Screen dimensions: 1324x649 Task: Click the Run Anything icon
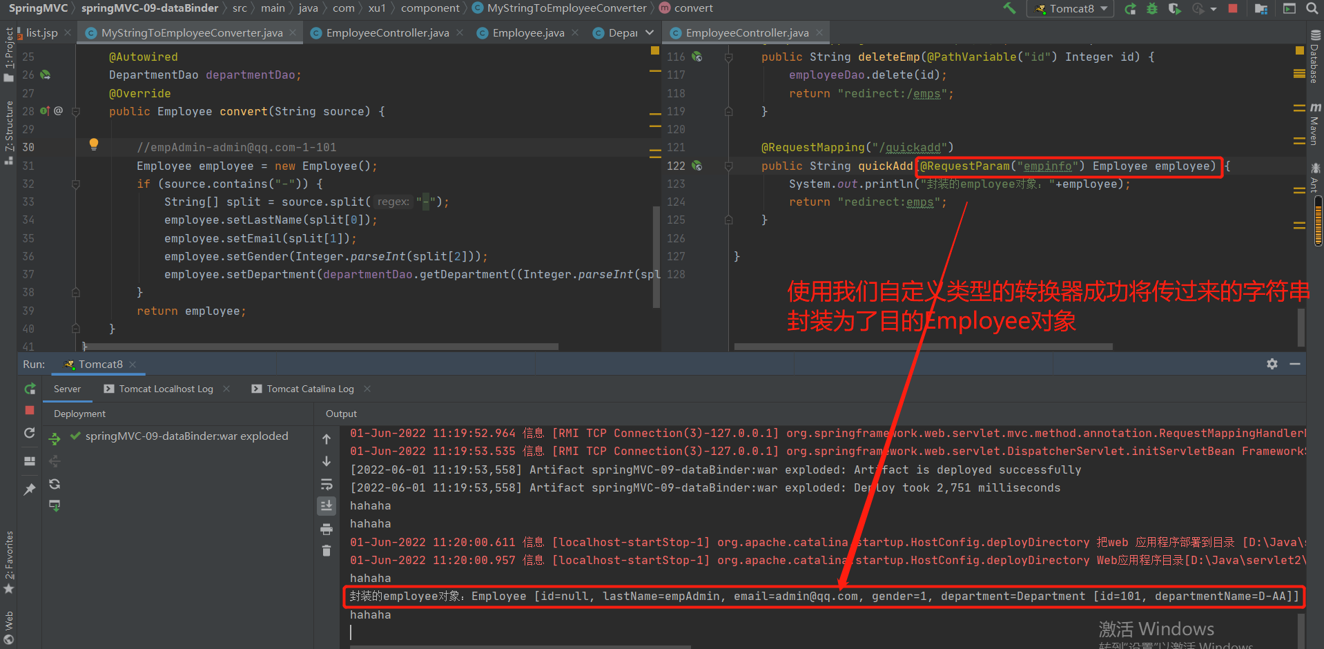pyautogui.click(x=1289, y=8)
